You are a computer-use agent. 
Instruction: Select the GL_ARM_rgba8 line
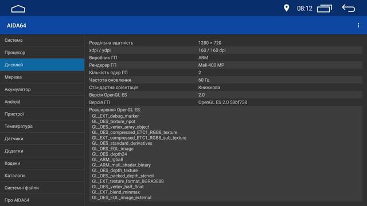[107, 160]
